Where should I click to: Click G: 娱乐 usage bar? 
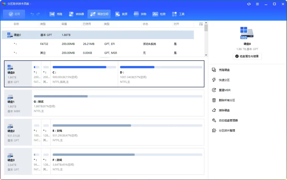click(x=118, y=96)
